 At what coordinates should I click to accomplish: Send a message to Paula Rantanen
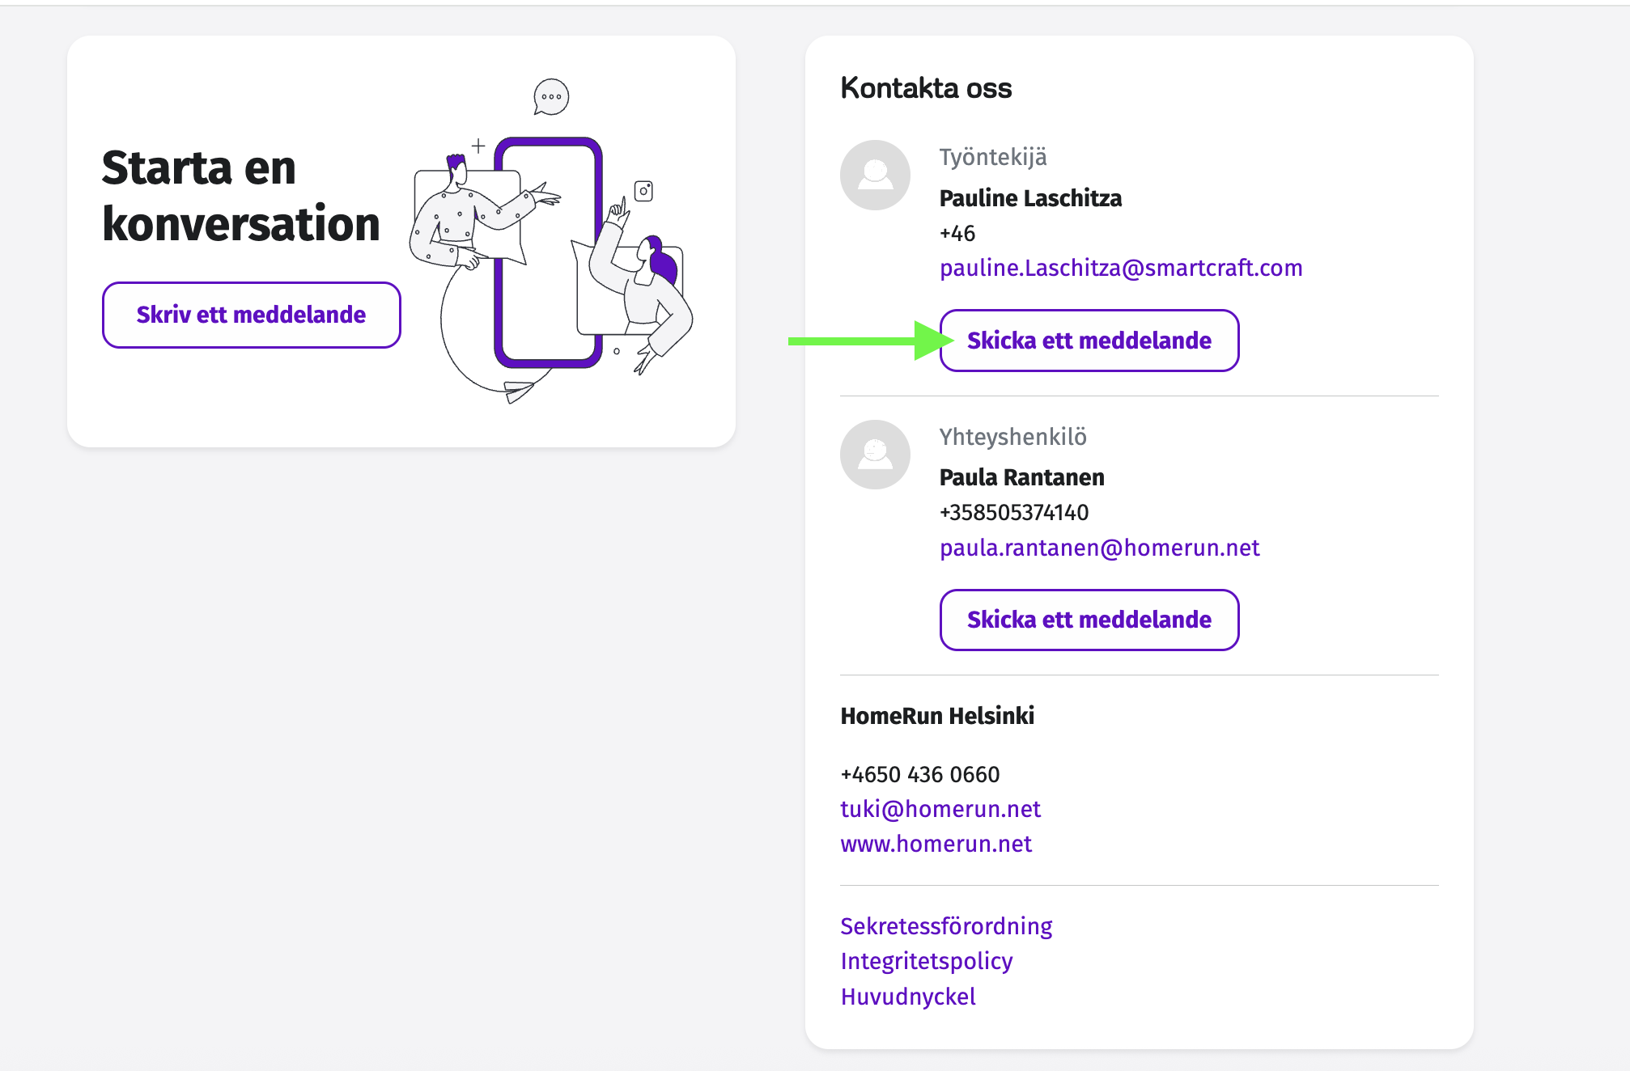[1089, 620]
